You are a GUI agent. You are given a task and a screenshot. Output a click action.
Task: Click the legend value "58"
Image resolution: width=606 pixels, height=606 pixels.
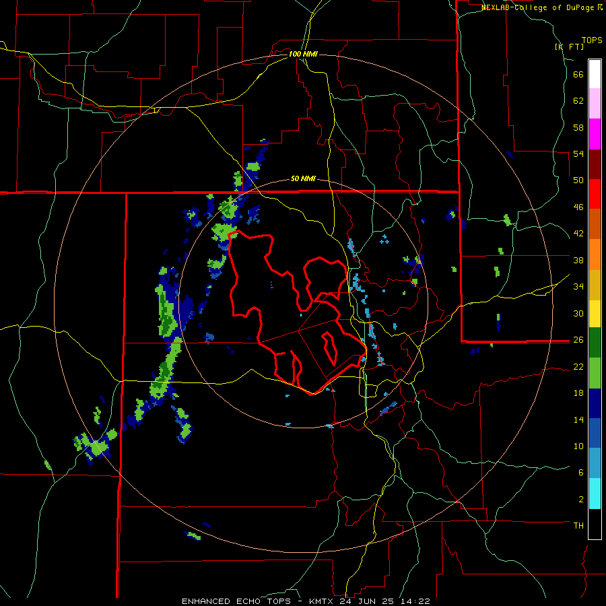pyautogui.click(x=578, y=127)
